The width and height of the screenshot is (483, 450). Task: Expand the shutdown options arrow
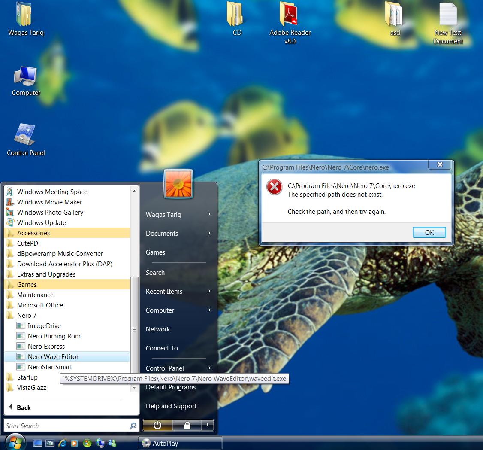click(x=208, y=425)
